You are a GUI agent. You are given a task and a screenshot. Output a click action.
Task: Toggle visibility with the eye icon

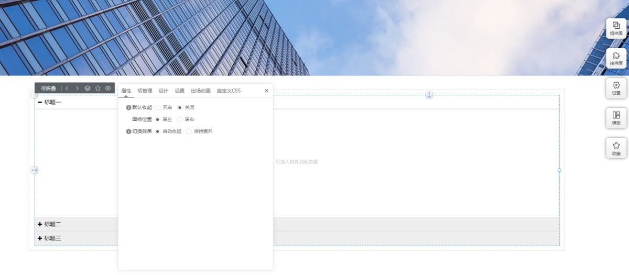coord(108,89)
